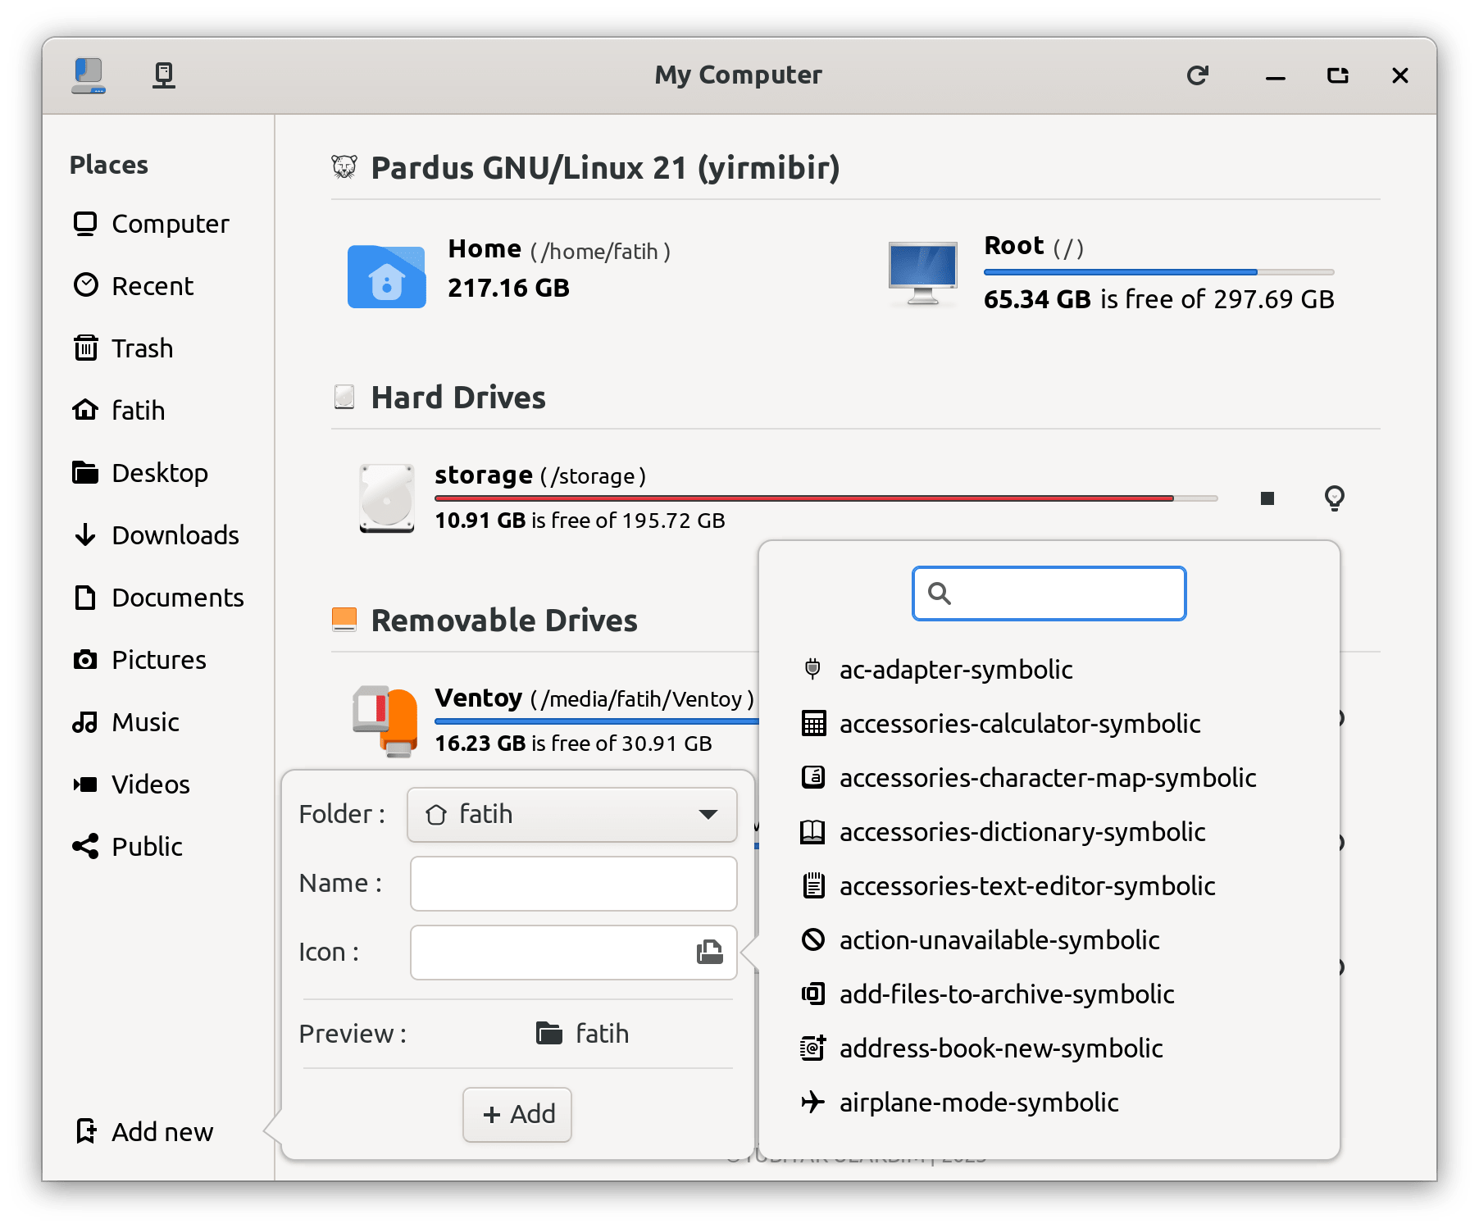The image size is (1479, 1228).
Task: Open the network/server connect icon in header
Action: point(164,75)
